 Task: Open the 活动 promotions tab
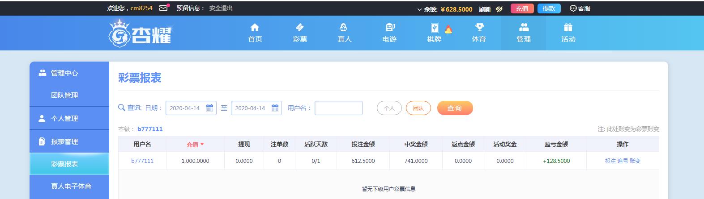coord(568,33)
